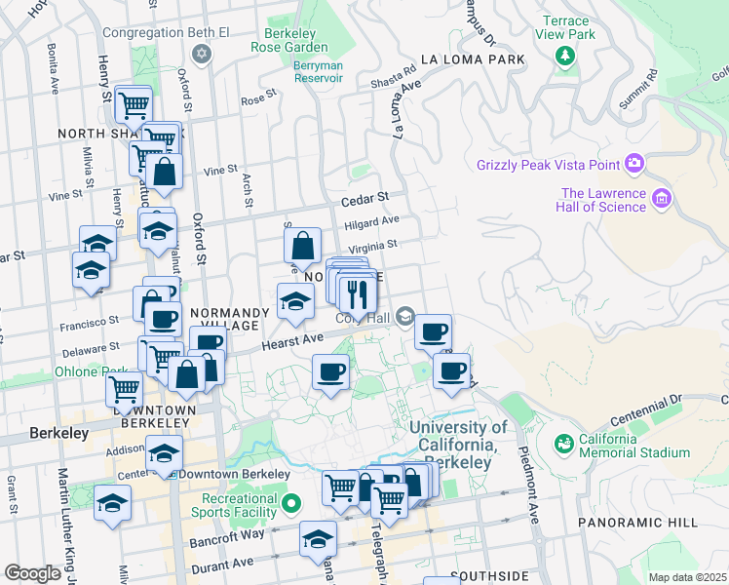Click the Ohlone Park label
The height and width of the screenshot is (585, 729).
coord(92,371)
